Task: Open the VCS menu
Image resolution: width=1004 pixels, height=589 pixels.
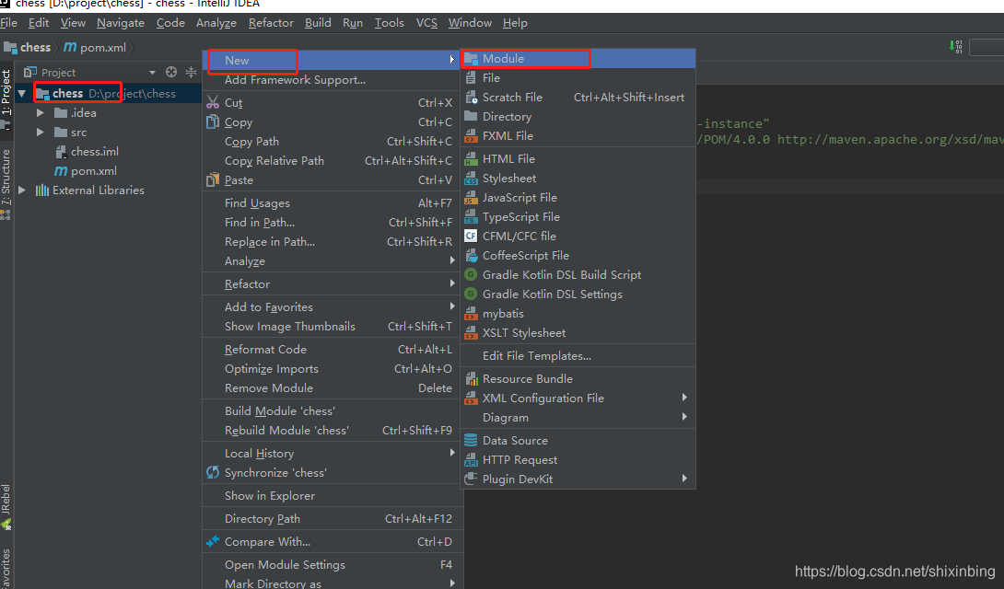Action: 426,23
